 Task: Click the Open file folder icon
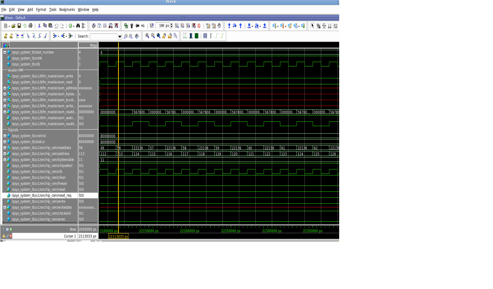(x=13, y=26)
